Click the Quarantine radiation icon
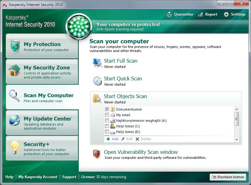 (x=169, y=14)
